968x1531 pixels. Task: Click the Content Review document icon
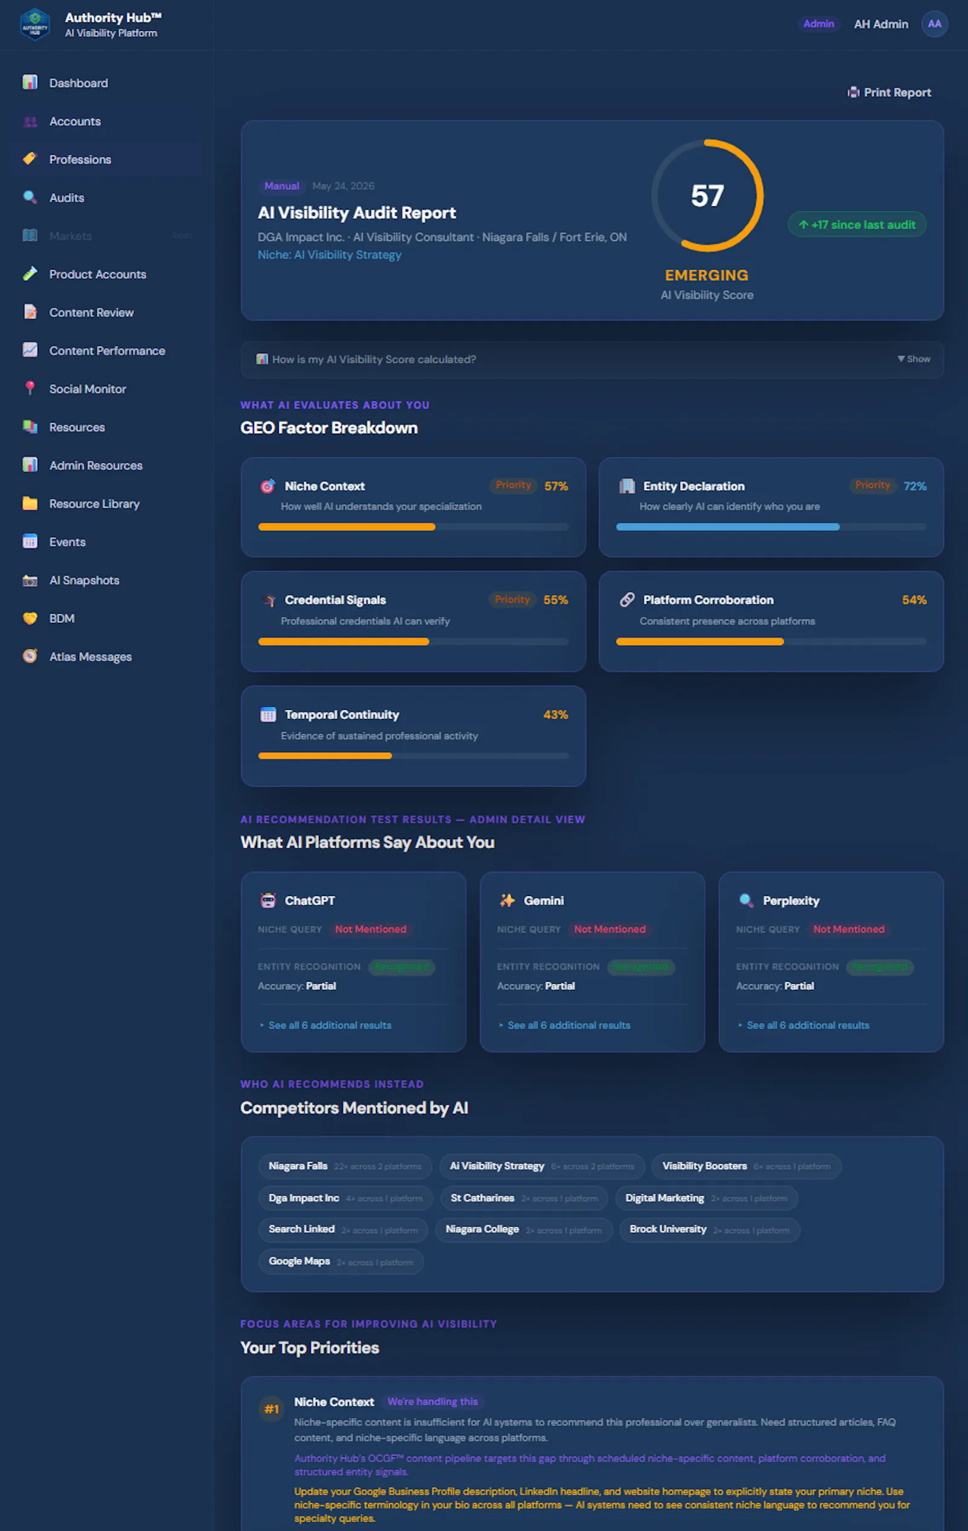(x=30, y=312)
